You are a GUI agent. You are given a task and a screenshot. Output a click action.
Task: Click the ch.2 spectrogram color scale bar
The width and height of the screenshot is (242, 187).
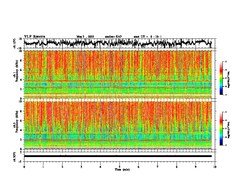pyautogui.click(x=221, y=129)
